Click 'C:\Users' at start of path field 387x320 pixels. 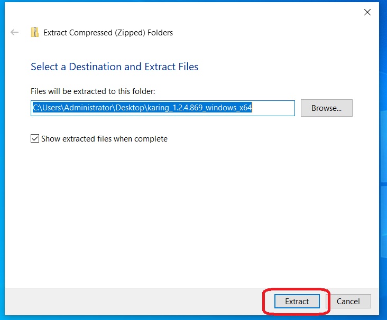[44, 108]
